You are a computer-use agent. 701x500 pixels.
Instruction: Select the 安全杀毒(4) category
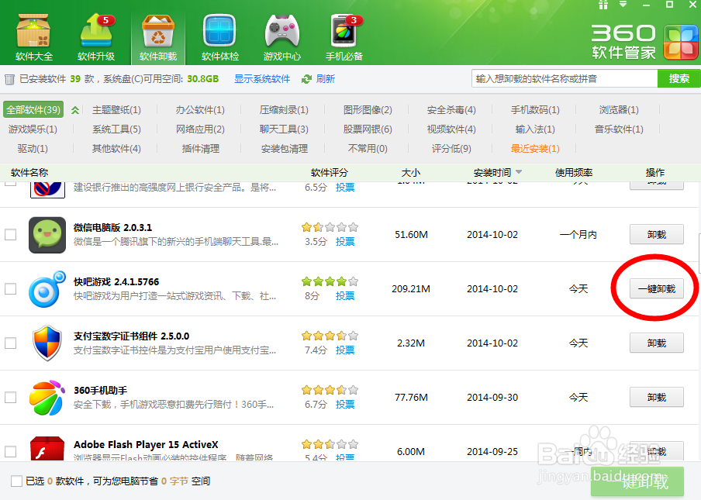(451, 110)
